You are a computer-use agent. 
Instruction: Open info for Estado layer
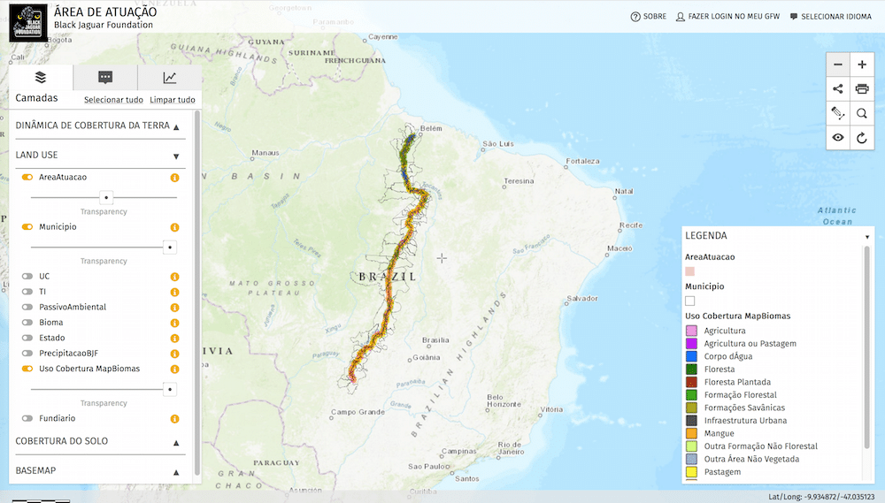pos(175,339)
